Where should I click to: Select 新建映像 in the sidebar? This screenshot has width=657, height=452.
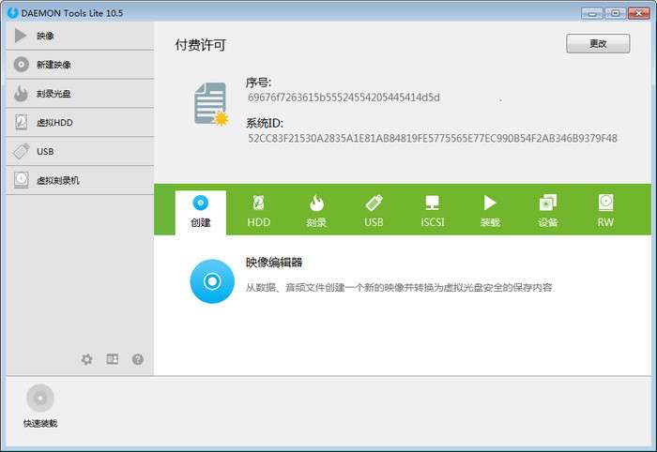pos(80,65)
